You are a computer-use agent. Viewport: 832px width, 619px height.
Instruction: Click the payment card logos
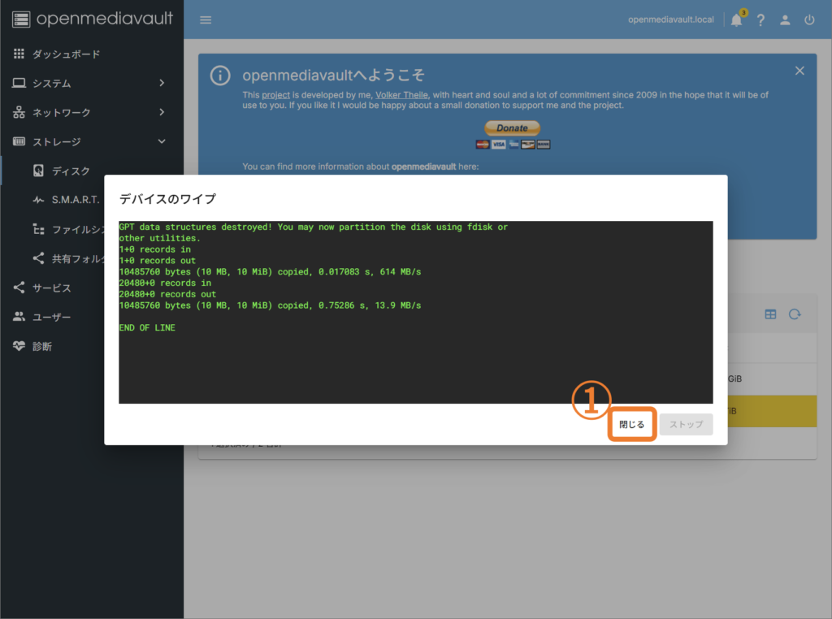(x=513, y=145)
